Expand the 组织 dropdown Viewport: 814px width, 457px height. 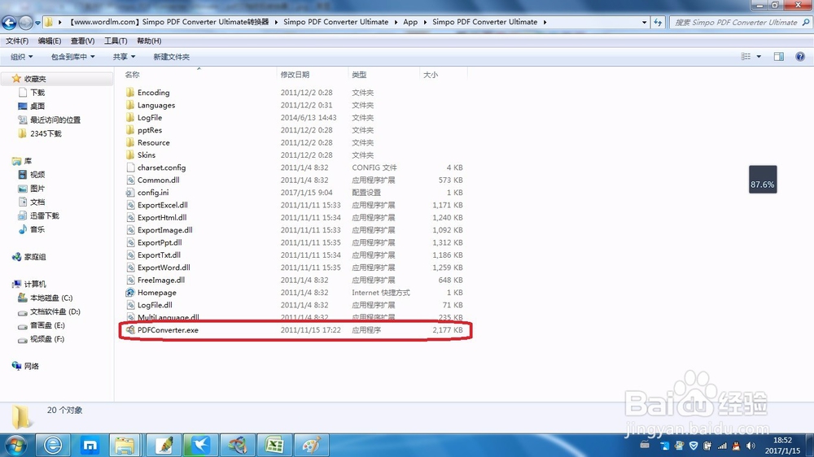21,57
